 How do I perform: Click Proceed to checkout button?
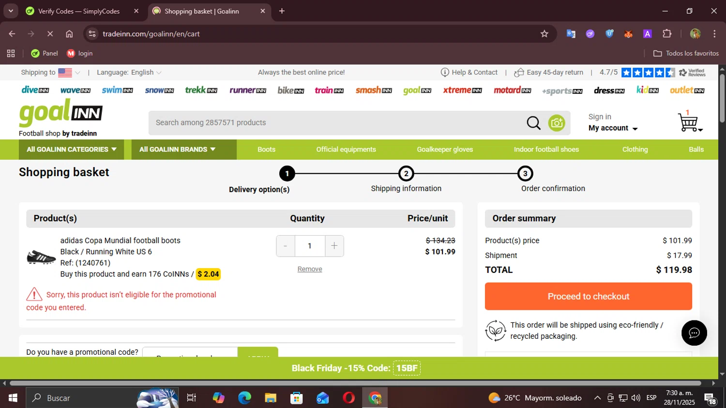point(589,296)
